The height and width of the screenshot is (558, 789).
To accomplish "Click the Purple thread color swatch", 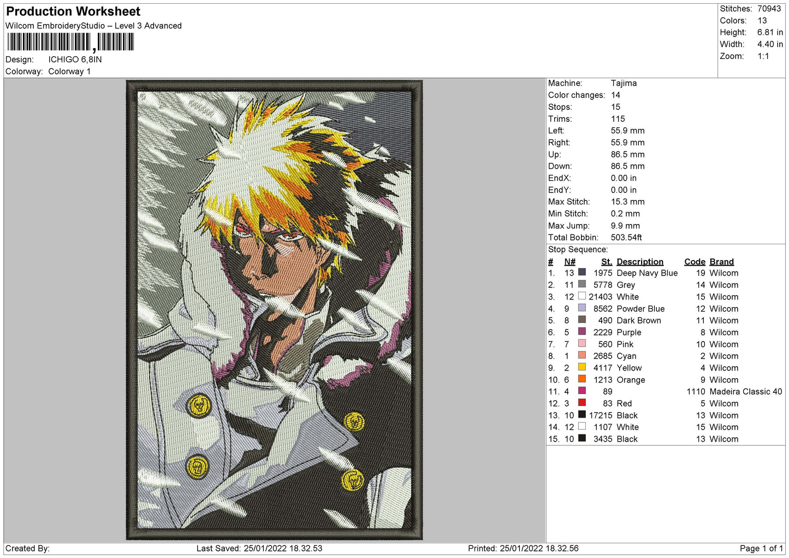I will [582, 332].
